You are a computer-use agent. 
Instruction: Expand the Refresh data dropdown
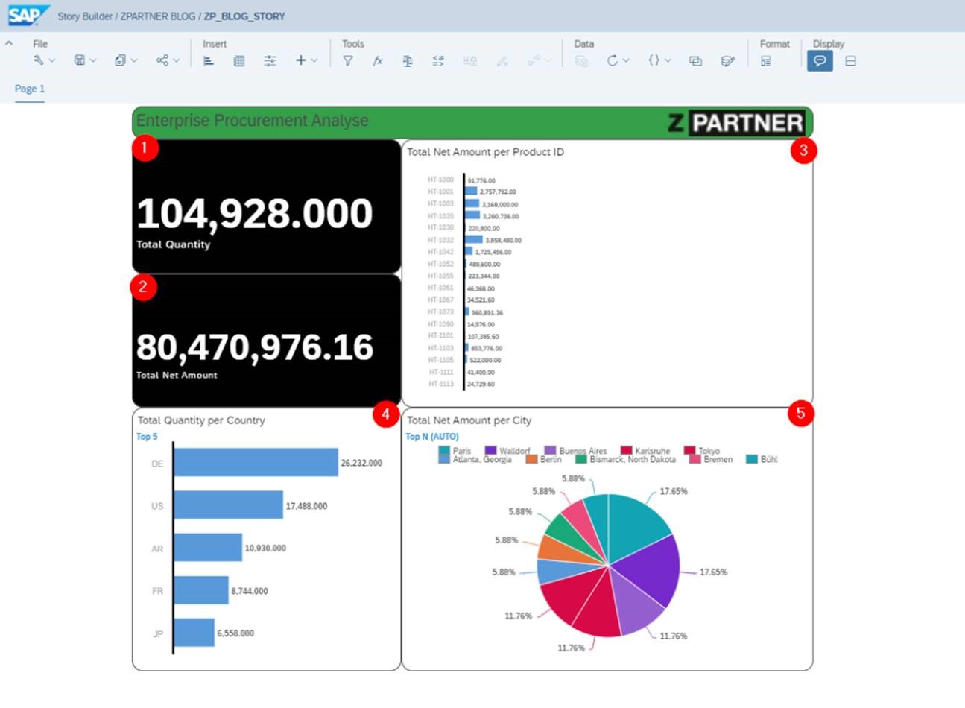click(626, 61)
